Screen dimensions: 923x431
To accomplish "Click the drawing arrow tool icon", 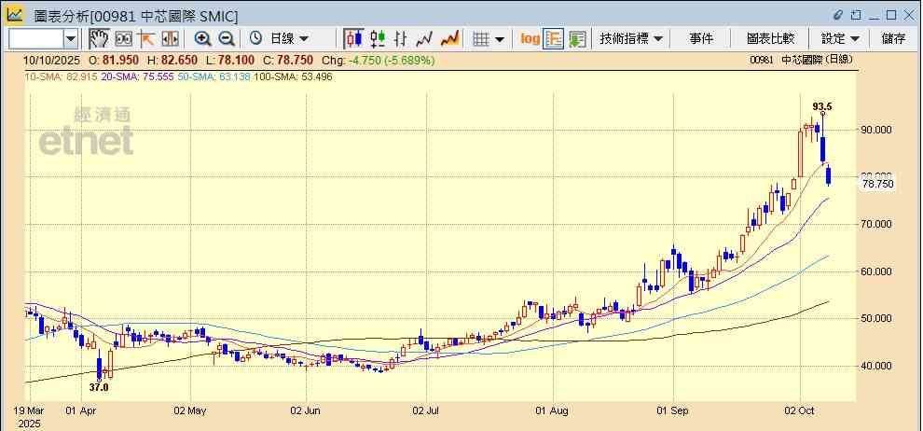I will 146,38.
